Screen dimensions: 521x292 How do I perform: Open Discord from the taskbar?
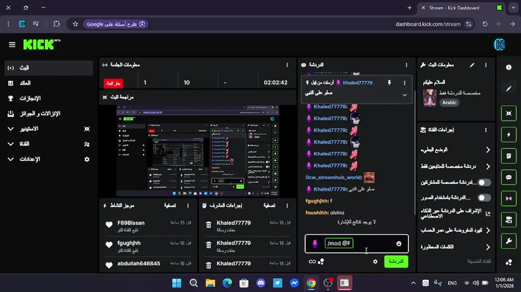tap(261, 283)
